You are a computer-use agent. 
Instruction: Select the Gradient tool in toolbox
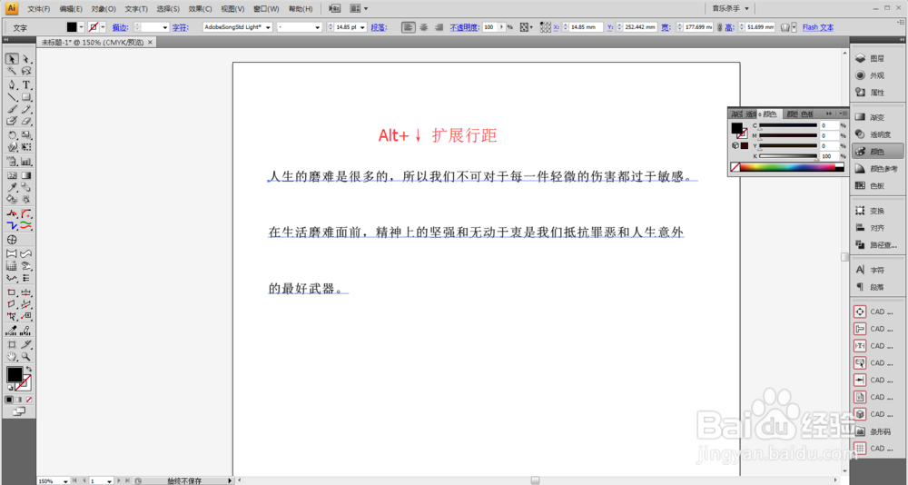click(26, 175)
